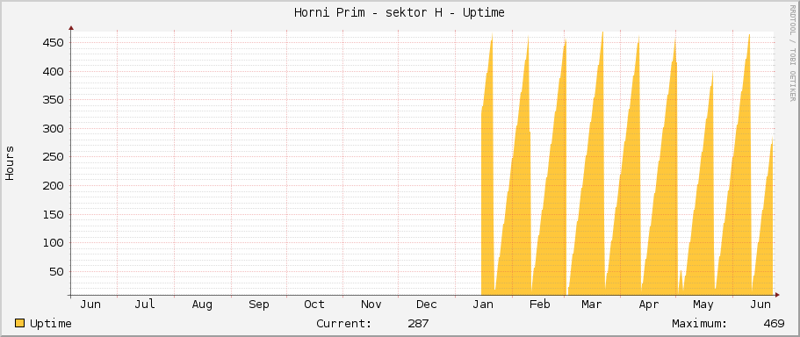Click the 'Hours' y-axis label
Screen dimensions: 800x337
point(10,163)
